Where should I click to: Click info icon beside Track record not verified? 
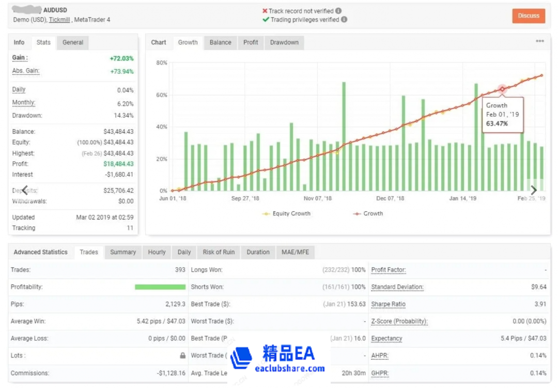pos(338,11)
